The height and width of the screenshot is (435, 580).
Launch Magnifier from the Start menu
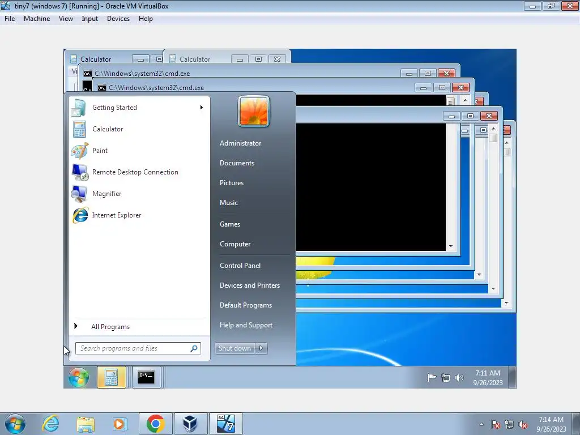pos(139,194)
